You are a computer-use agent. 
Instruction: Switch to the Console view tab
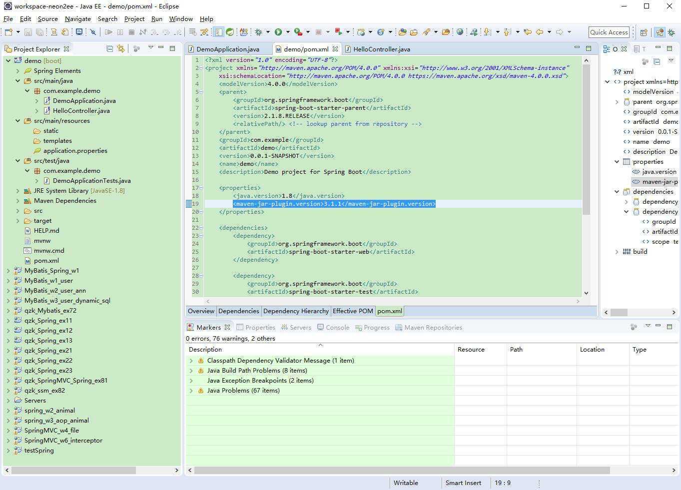(x=333, y=327)
